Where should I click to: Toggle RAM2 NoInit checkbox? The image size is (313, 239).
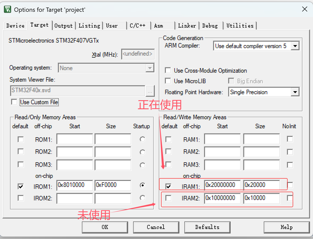(x=290, y=152)
